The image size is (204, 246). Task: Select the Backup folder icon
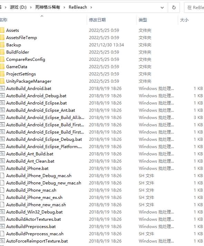(x=2, y=45)
